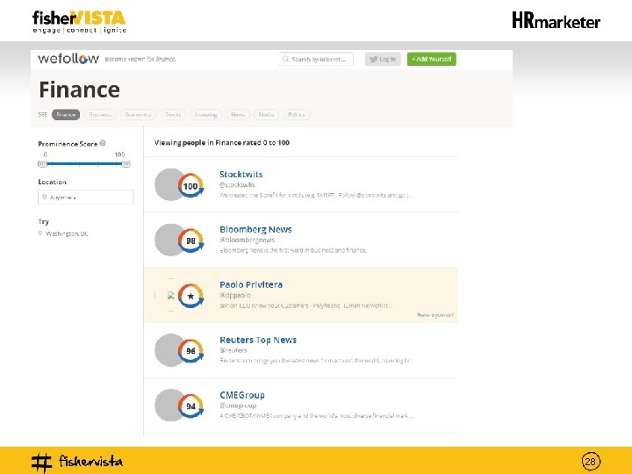Click the @reuters handle
632x474 pixels.
click(233, 350)
